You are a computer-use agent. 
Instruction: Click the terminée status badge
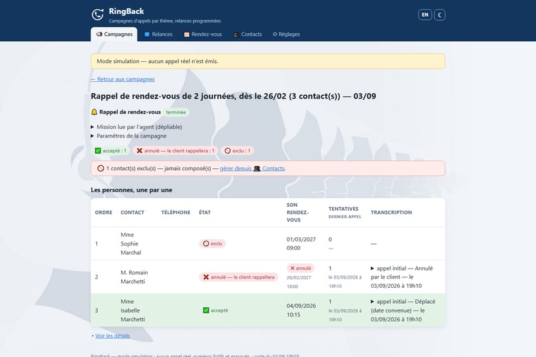(x=176, y=112)
